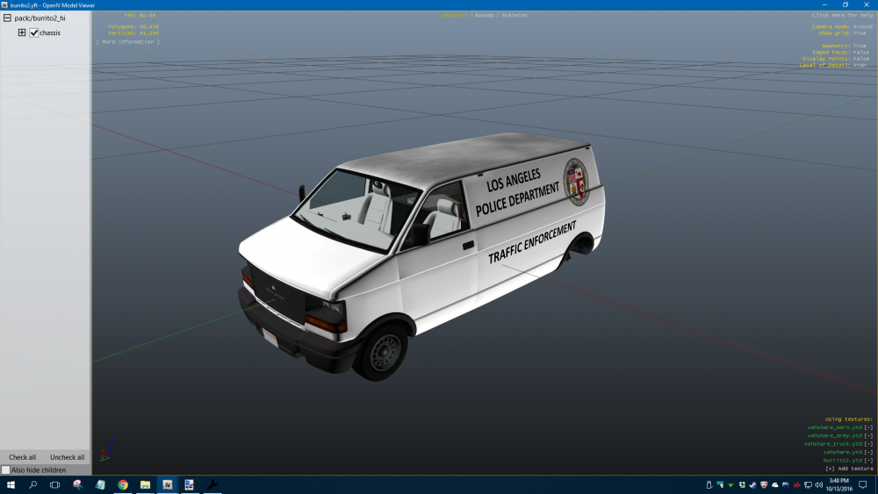The height and width of the screenshot is (494, 878).
Task: Uncheck the chassis visibility checkbox
Action: coord(34,32)
